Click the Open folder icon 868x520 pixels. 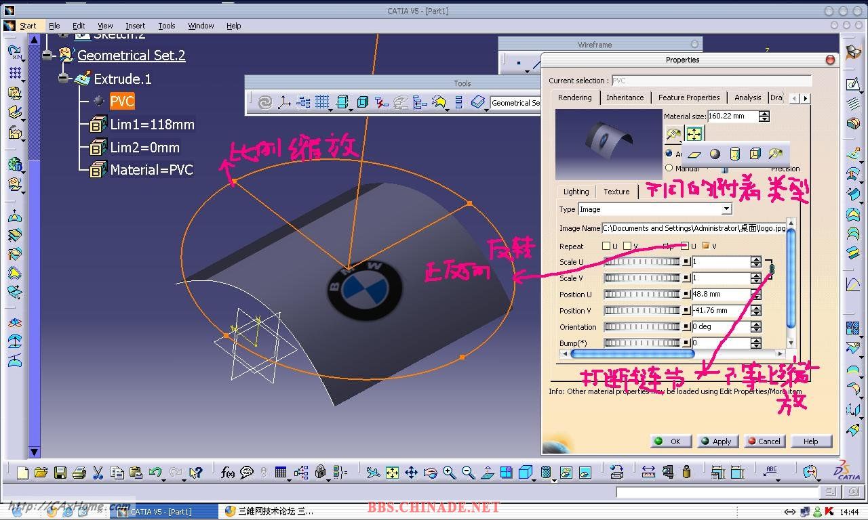coord(41,473)
